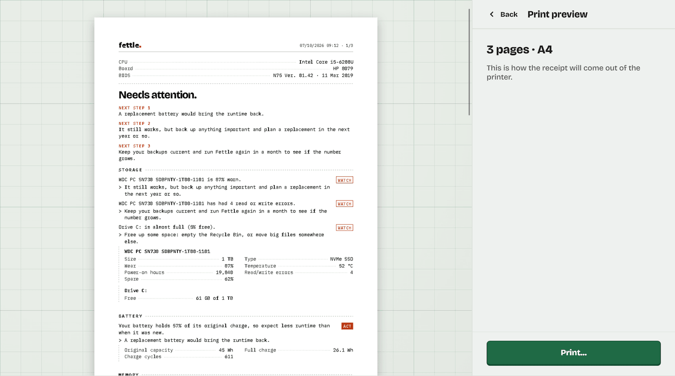Click the BIOS version 'N75 Ver. 01.42' value
This screenshot has height=376, width=675.
coord(293,76)
